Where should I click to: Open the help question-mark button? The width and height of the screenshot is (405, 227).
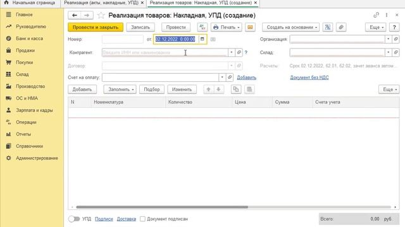[394, 27]
